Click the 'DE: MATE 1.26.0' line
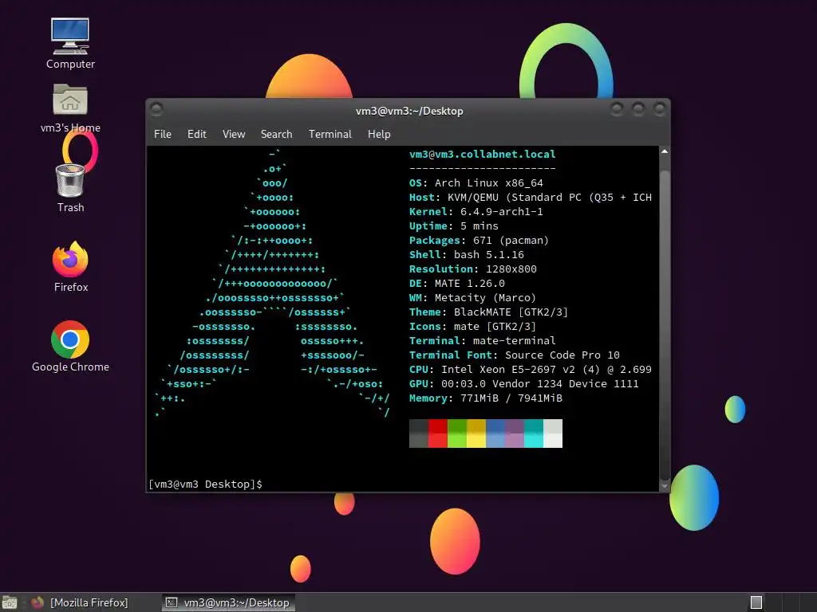817x612 pixels. [x=457, y=283]
